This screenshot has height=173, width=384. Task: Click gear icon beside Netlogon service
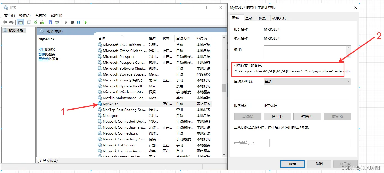tap(100, 116)
